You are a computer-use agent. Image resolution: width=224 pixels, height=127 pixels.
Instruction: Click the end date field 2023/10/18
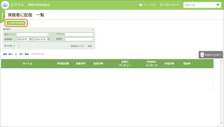tap(42, 39)
